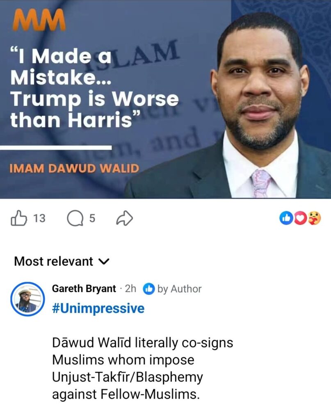Click the blue Like reaction badge

click(286, 218)
